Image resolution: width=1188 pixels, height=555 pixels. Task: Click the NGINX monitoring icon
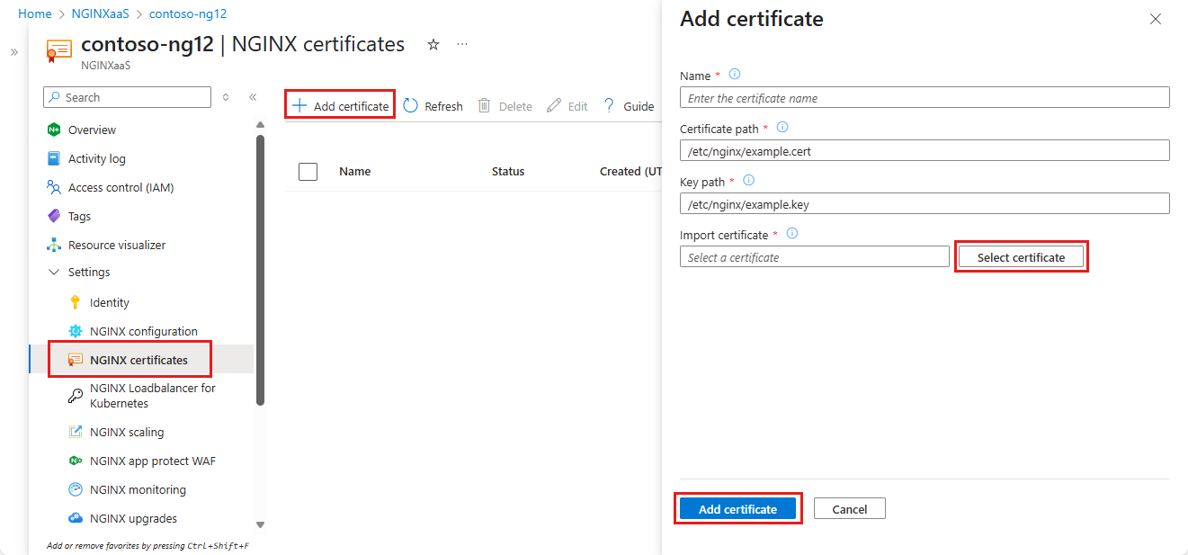pyautogui.click(x=76, y=489)
